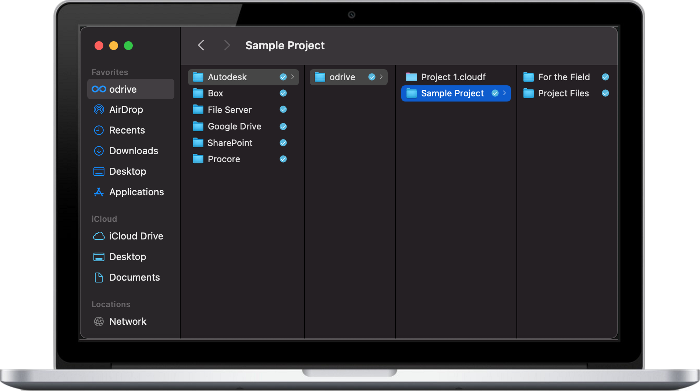This screenshot has width=700, height=391.
Task: Click the back navigation arrow
Action: pyautogui.click(x=201, y=45)
